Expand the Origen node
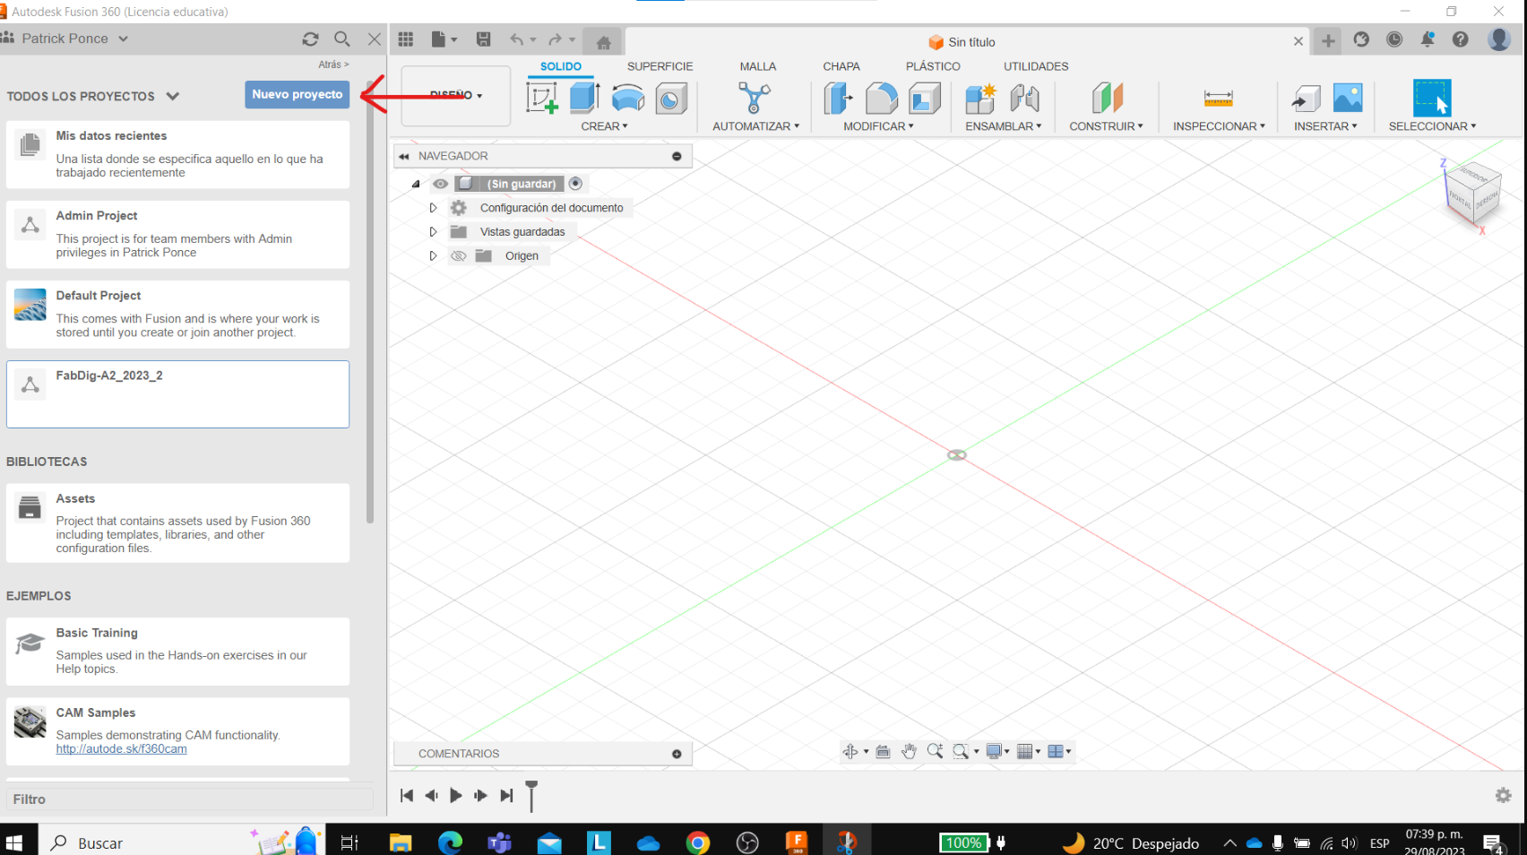The image size is (1527, 855). coord(434,256)
